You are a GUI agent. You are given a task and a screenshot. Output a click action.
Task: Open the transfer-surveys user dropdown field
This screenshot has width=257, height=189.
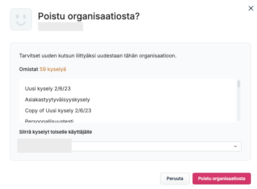coord(129,146)
